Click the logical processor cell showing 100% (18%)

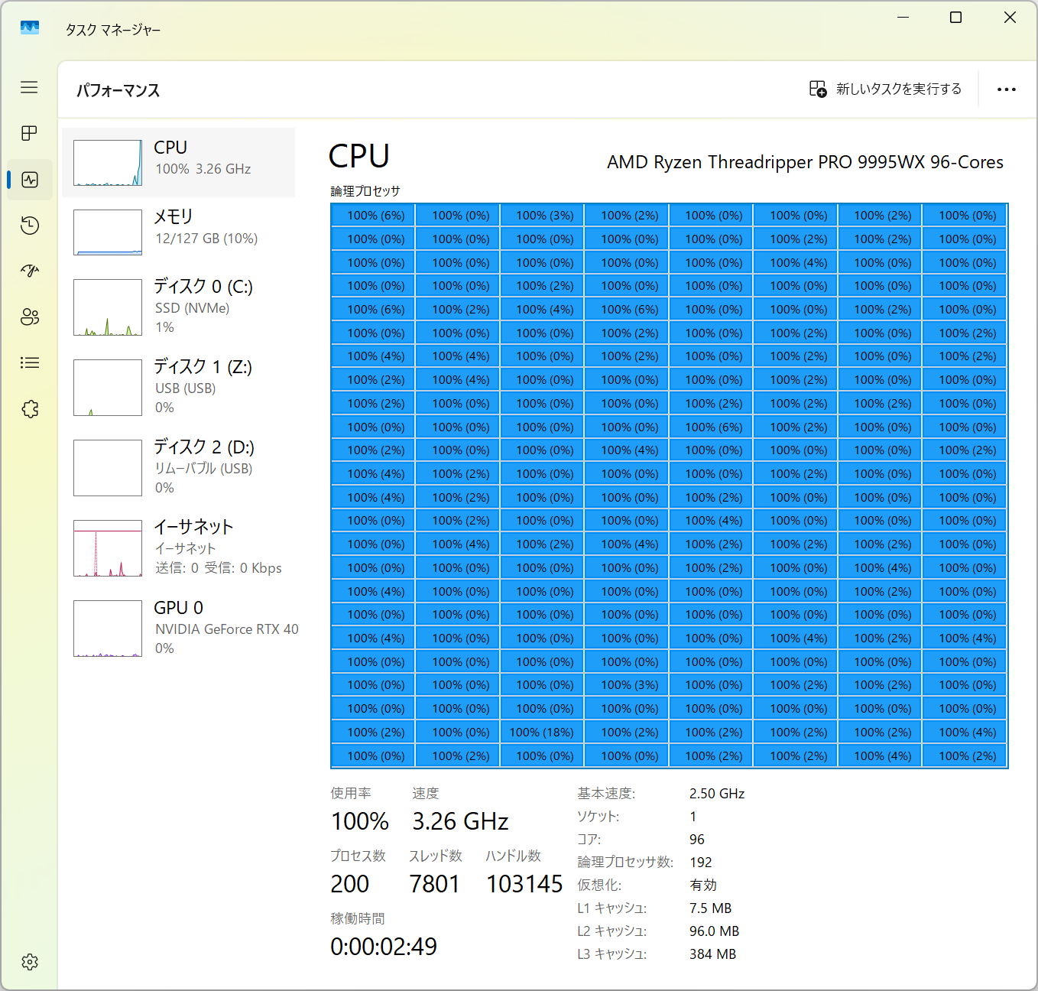[542, 733]
